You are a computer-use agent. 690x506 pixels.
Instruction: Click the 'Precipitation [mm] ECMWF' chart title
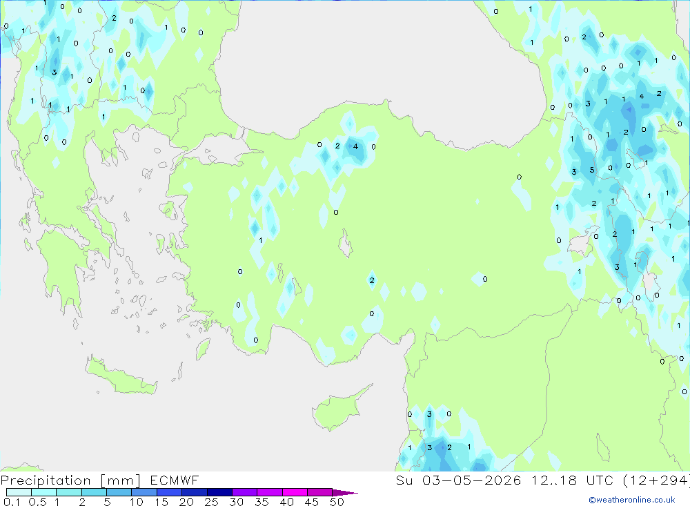click(x=99, y=480)
